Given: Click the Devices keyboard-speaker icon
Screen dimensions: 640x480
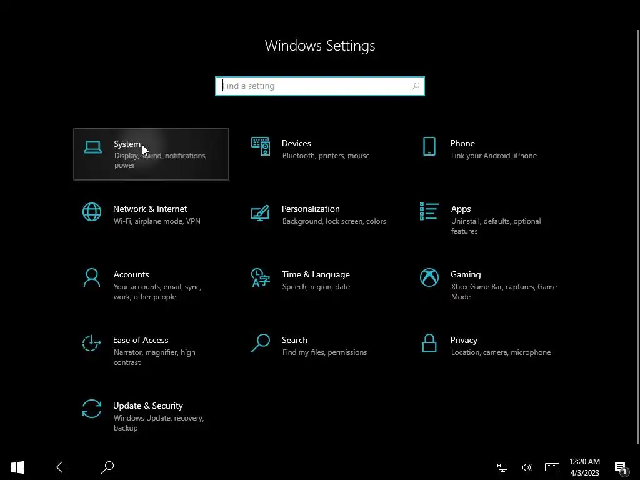Looking at the screenshot, I should 261,146.
